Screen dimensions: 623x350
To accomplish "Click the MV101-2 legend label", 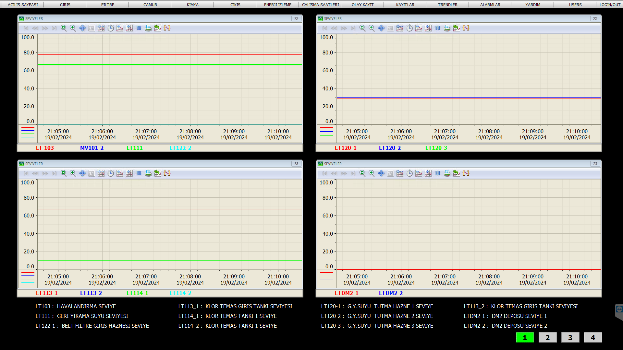I will tap(92, 148).
